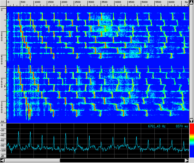194x163 pixels.
Task: Click the 6761.43 Hz frequency readout
Action: point(157,126)
